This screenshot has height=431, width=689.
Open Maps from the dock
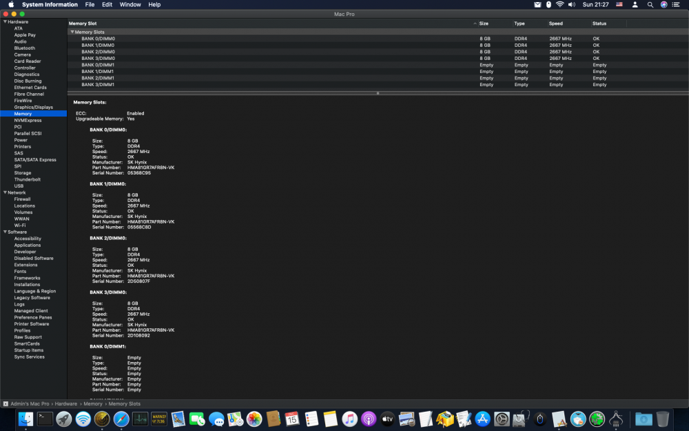tap(235, 419)
